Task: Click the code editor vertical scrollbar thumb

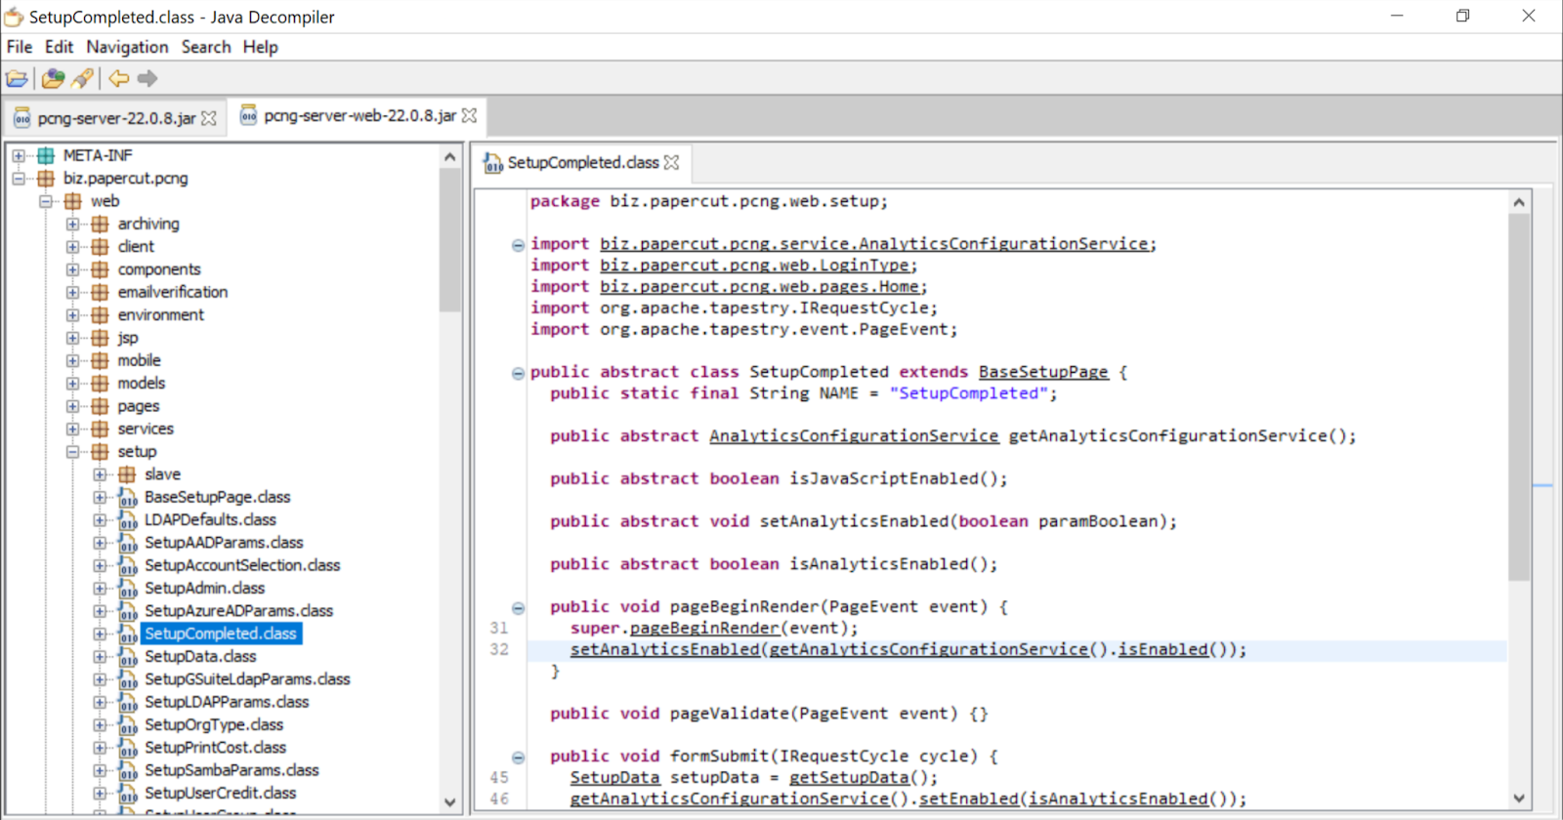Action: click(1519, 397)
